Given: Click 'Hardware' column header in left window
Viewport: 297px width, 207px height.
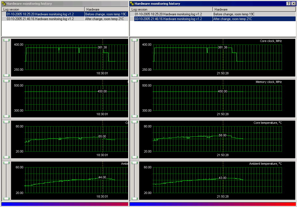Looking at the screenshot, I should point(106,9).
